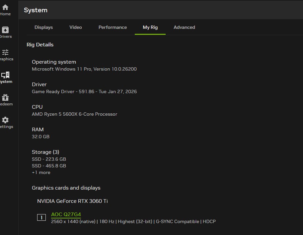Click the 'CPU' label
Viewport: 303px width, 235px height.
(x=37, y=107)
